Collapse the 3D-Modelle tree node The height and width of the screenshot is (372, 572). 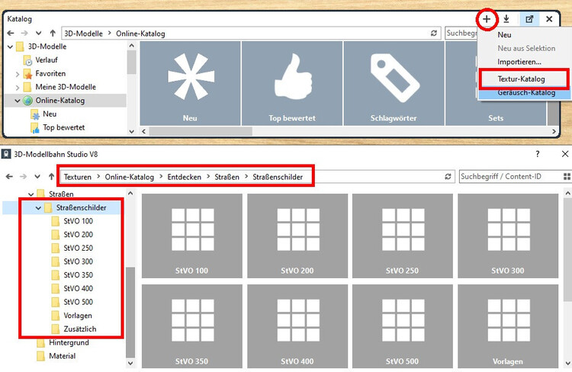pyautogui.click(x=10, y=46)
